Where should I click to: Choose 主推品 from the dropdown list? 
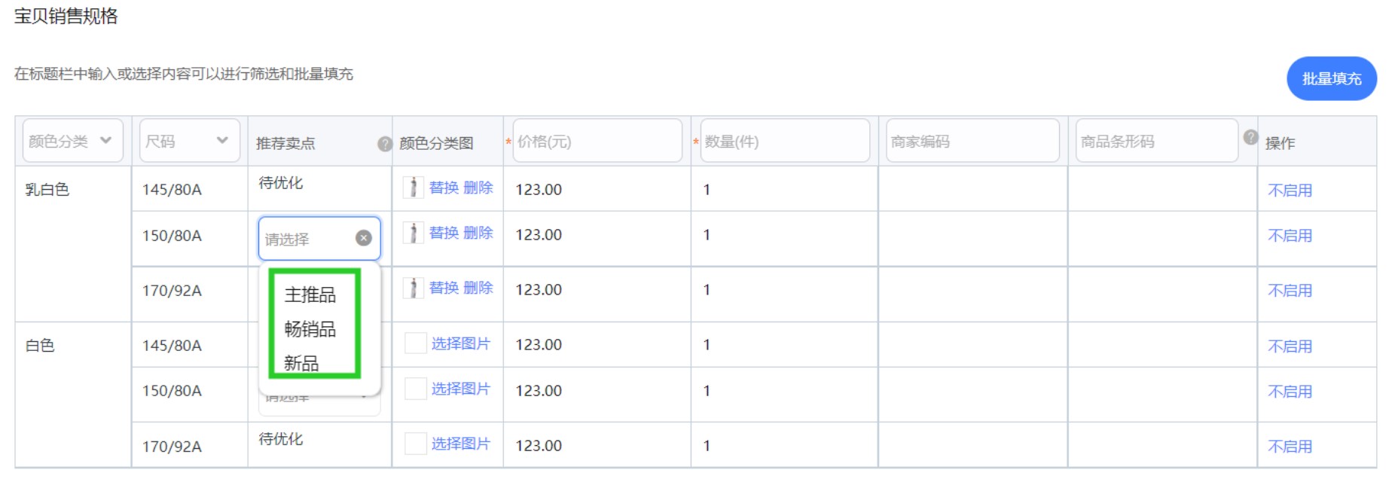(x=310, y=294)
